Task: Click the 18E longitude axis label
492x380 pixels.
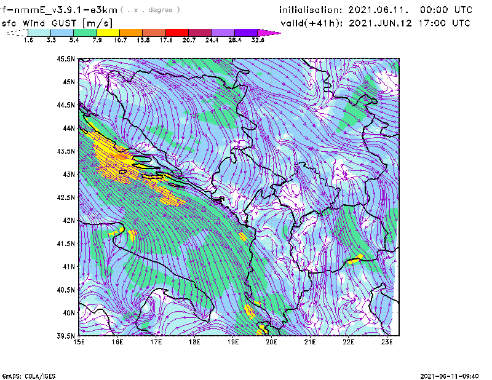Action: [194, 342]
